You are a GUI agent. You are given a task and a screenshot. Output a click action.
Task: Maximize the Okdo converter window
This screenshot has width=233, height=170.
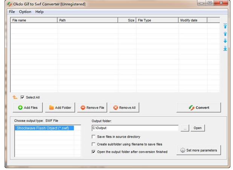pos(210,3)
